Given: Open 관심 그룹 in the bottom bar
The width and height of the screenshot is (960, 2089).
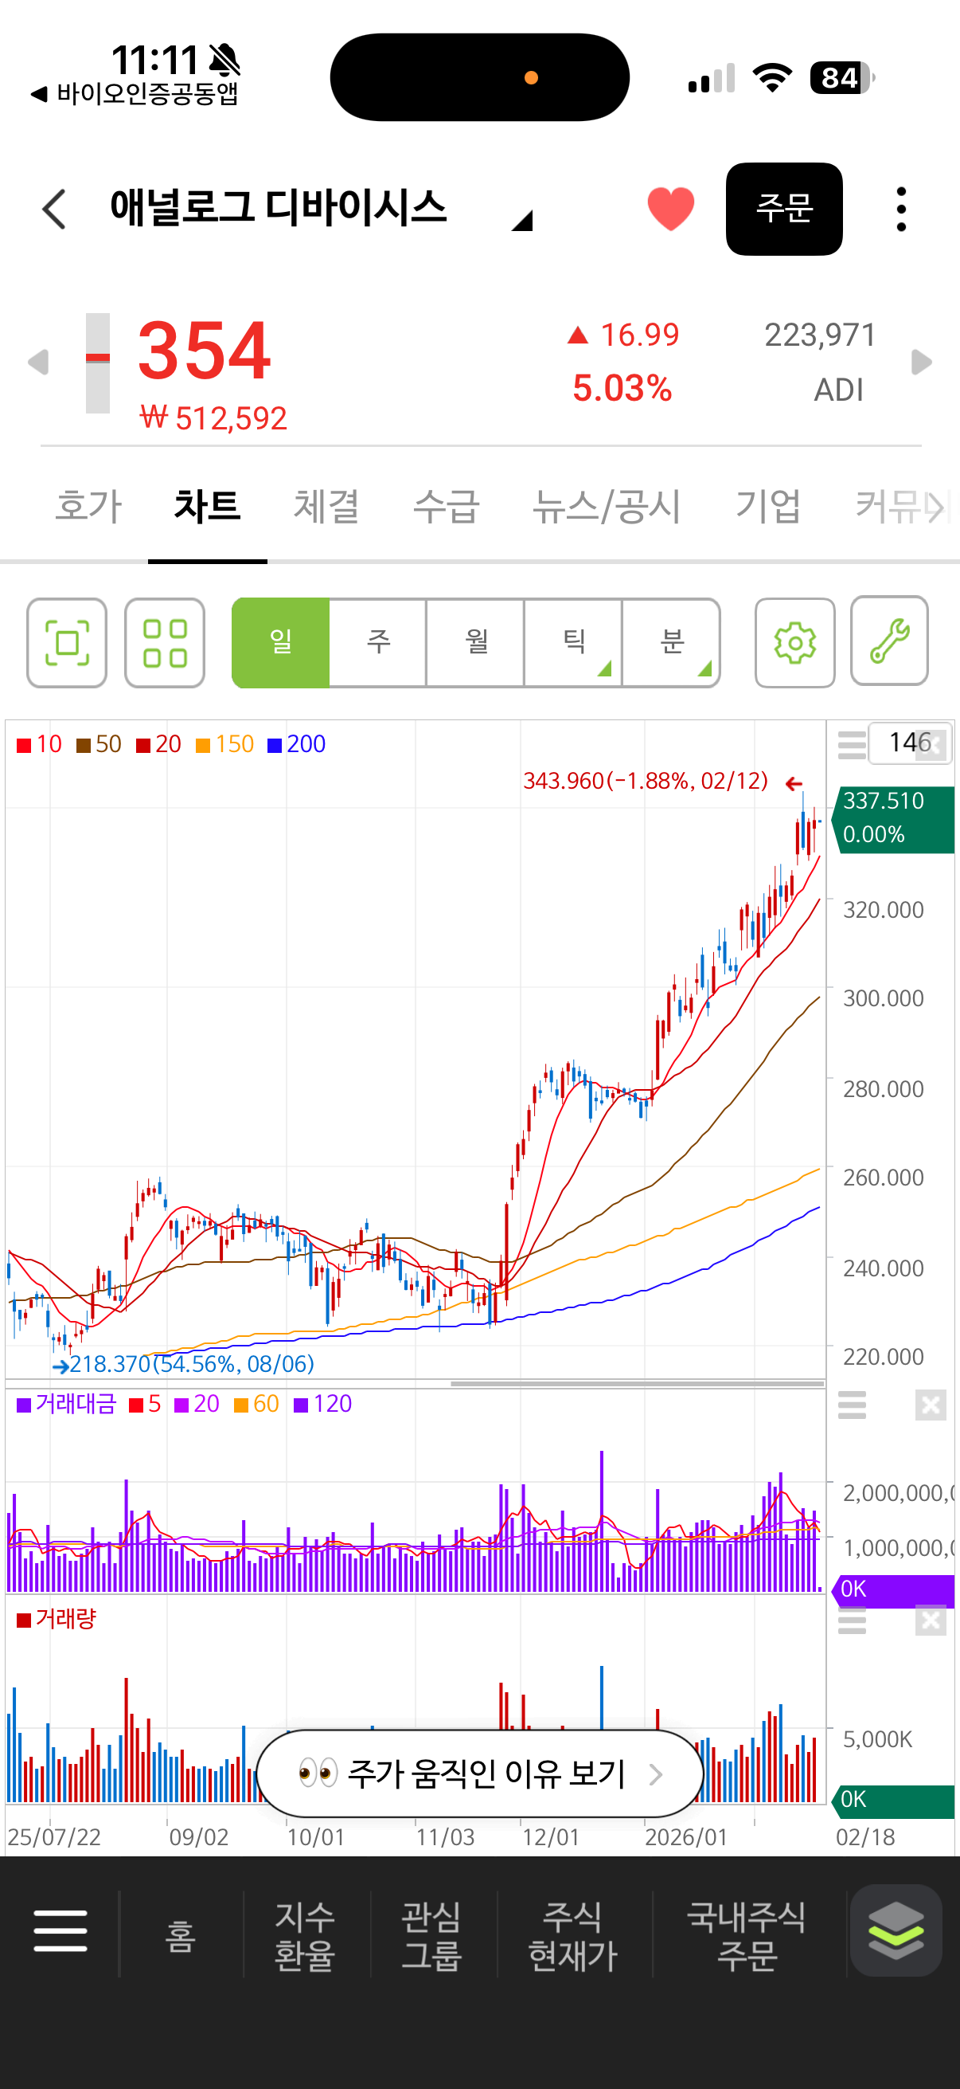Looking at the screenshot, I should (431, 1937).
